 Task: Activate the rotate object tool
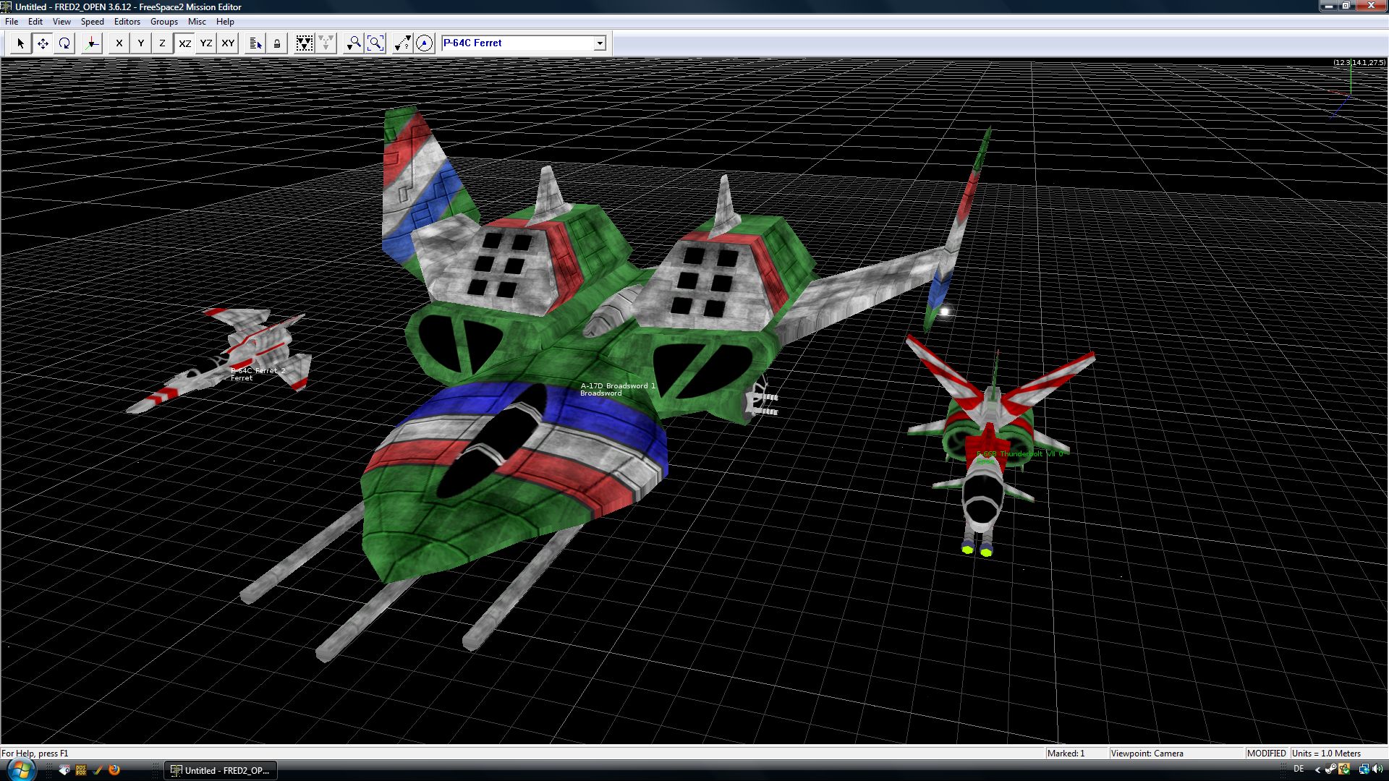[x=64, y=43]
